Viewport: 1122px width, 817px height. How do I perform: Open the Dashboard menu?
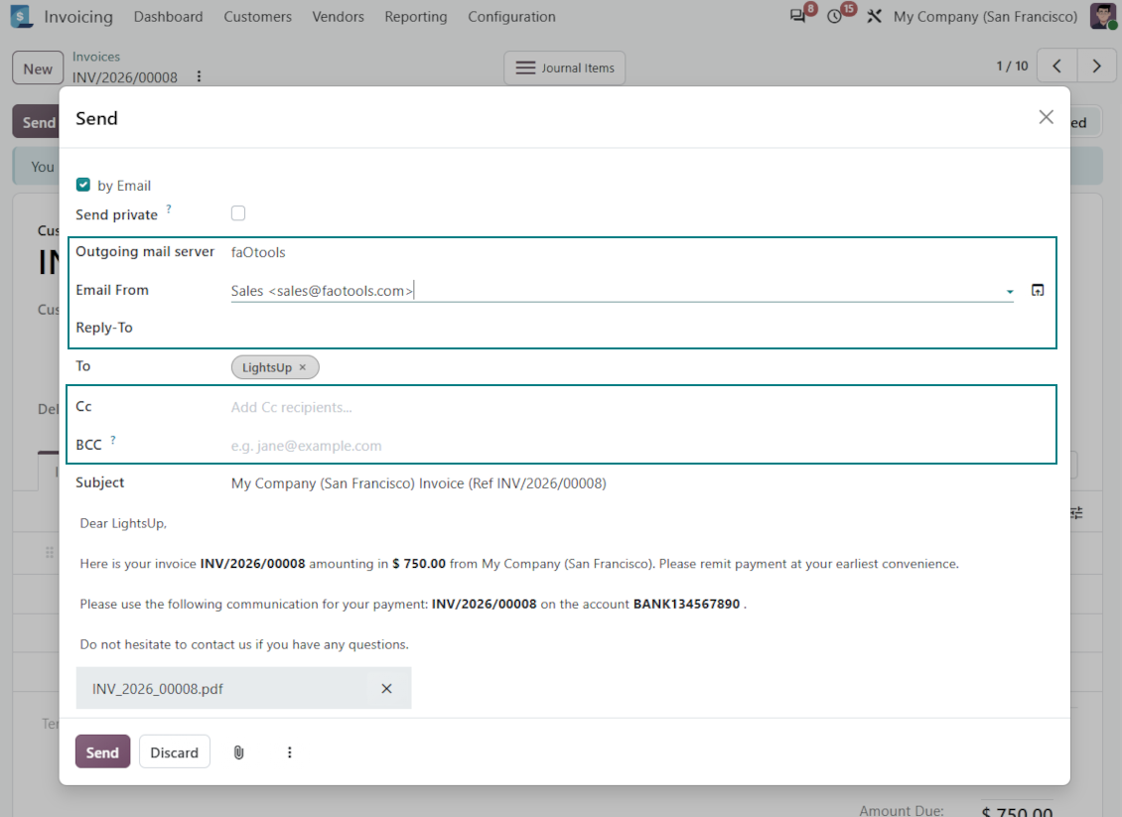pyautogui.click(x=168, y=17)
